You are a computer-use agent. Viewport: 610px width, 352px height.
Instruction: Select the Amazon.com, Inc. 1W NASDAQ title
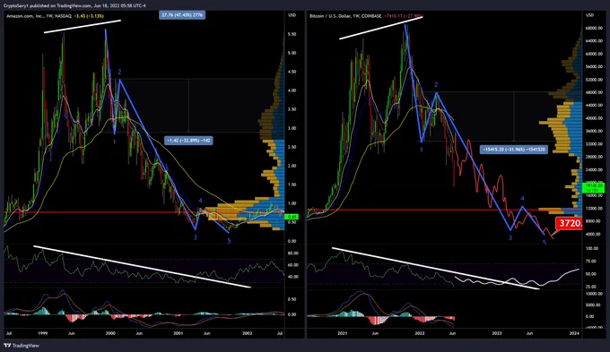click(x=39, y=16)
